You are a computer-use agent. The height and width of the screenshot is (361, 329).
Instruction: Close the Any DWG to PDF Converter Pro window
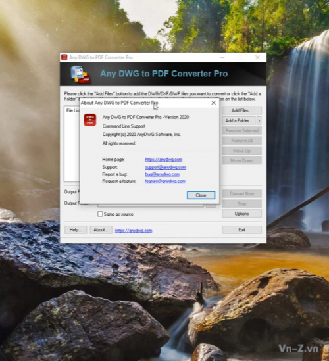click(257, 57)
